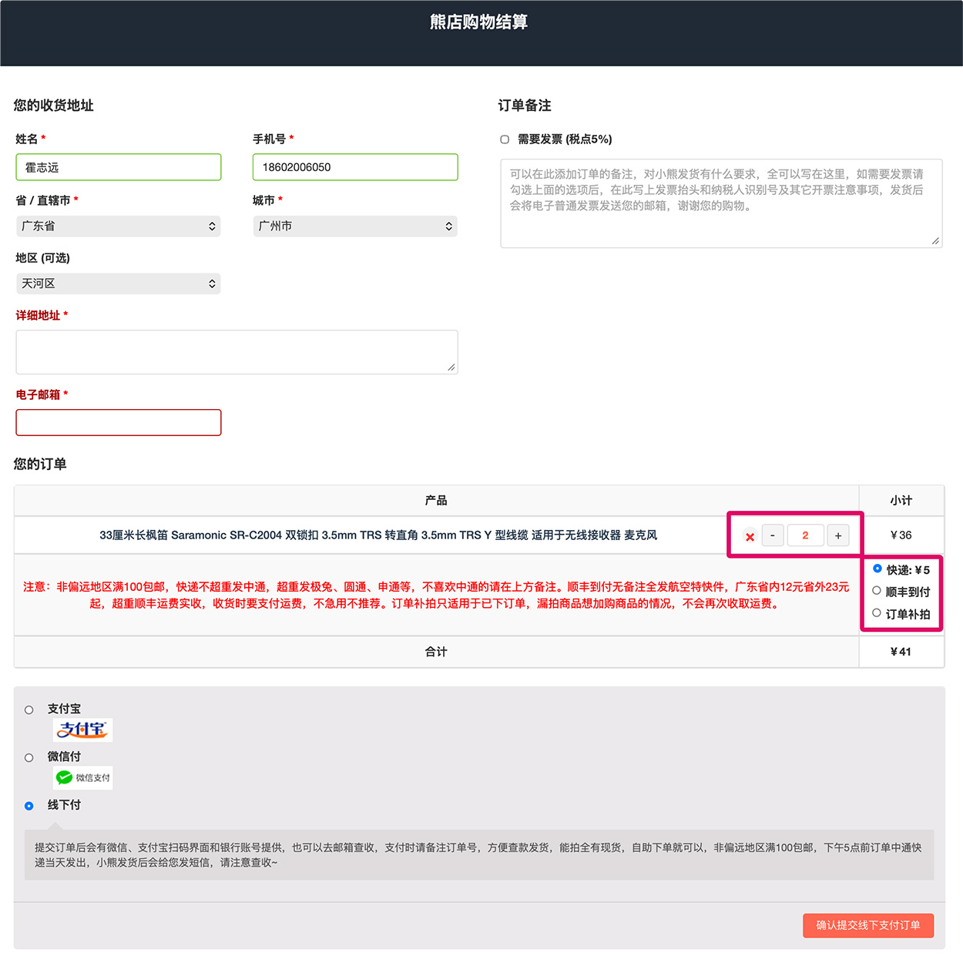
Task: Decrease quantity with the minus button
Action: point(773,535)
